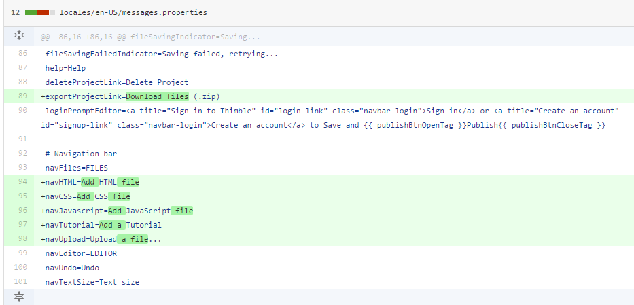
Task: Click the colored diffstat squares in the header
Action: click(x=40, y=12)
